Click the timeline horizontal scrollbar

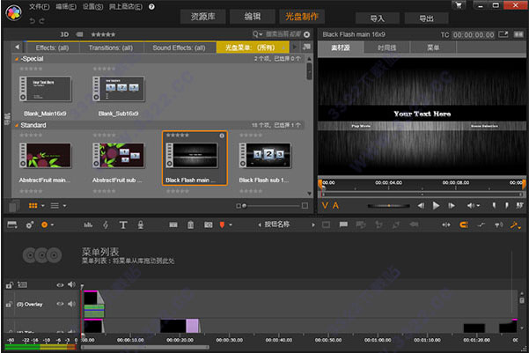coord(145,347)
